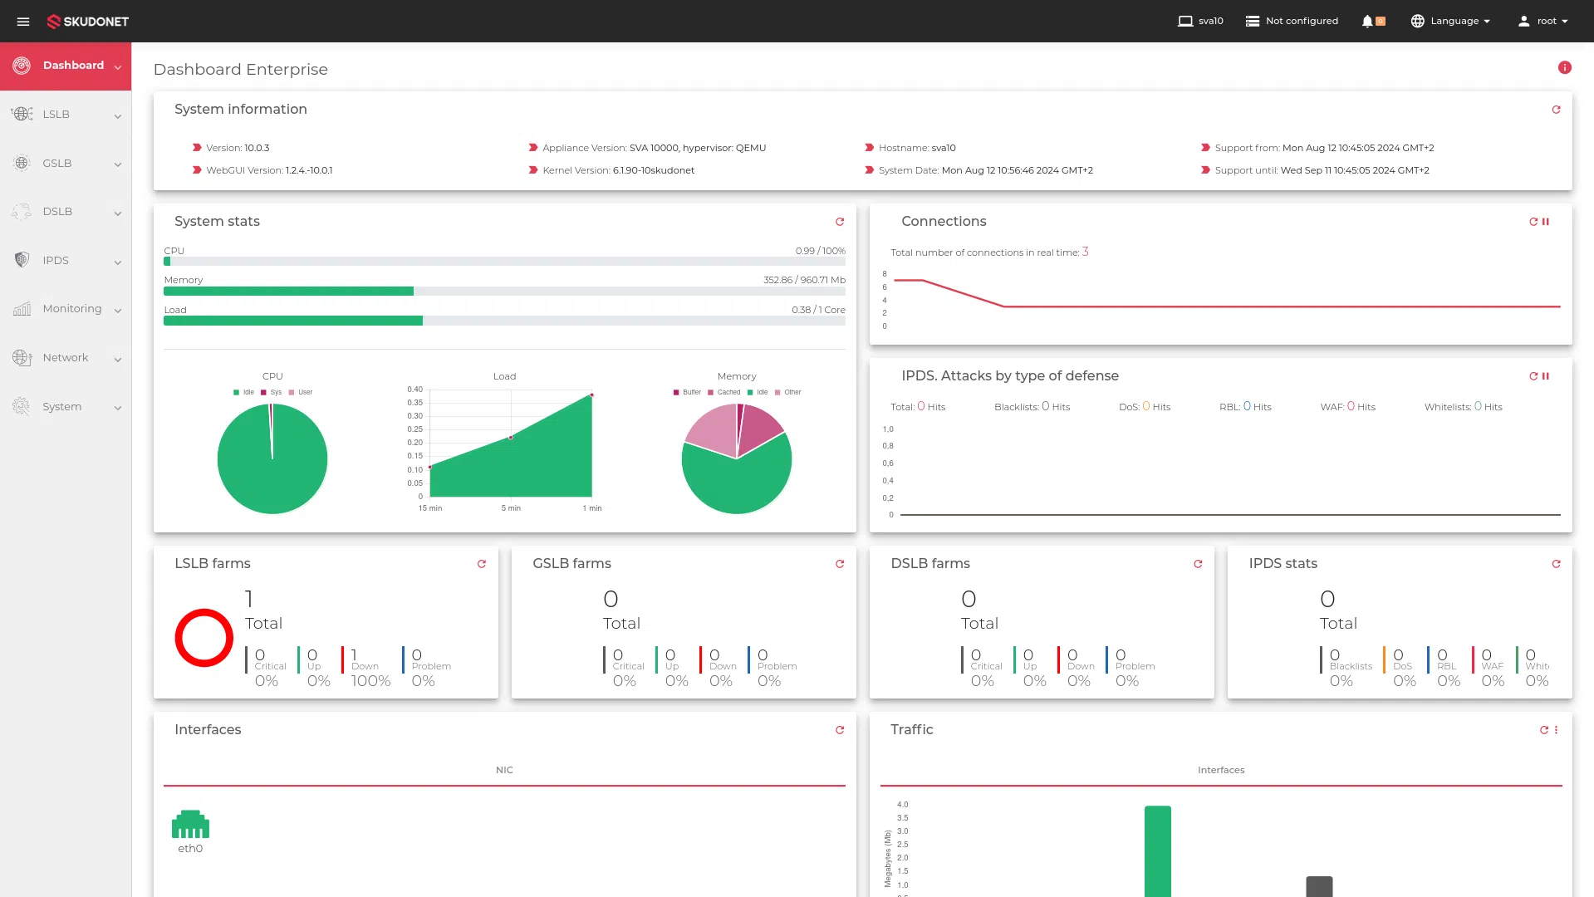The height and width of the screenshot is (897, 1594).
Task: Select the NIC tab in Interfaces
Action: pyautogui.click(x=504, y=770)
